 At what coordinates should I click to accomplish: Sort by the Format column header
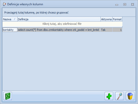click(x=117, y=19)
